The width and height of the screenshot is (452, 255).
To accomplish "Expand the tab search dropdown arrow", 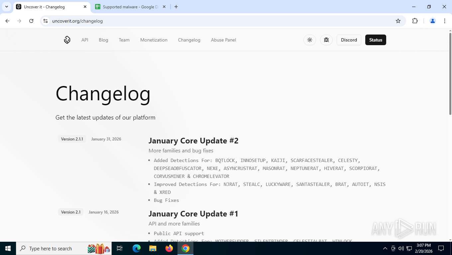I will [x=6, y=7].
